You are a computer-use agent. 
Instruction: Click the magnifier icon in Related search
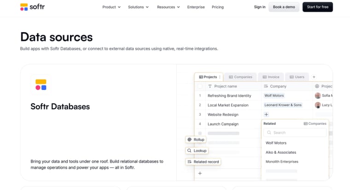269,133
